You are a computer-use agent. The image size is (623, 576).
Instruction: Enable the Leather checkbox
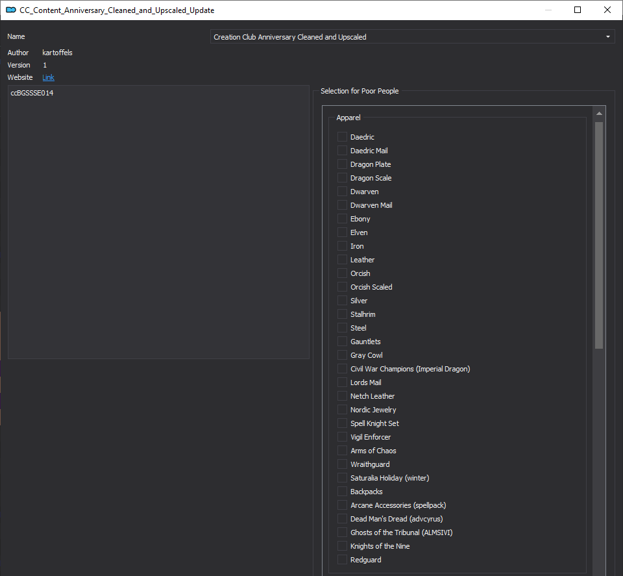pyautogui.click(x=342, y=260)
